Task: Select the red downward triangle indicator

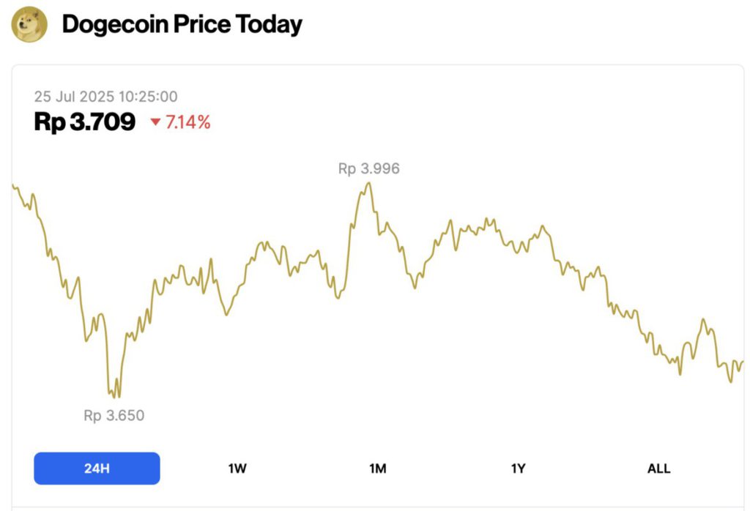Action: (x=156, y=122)
